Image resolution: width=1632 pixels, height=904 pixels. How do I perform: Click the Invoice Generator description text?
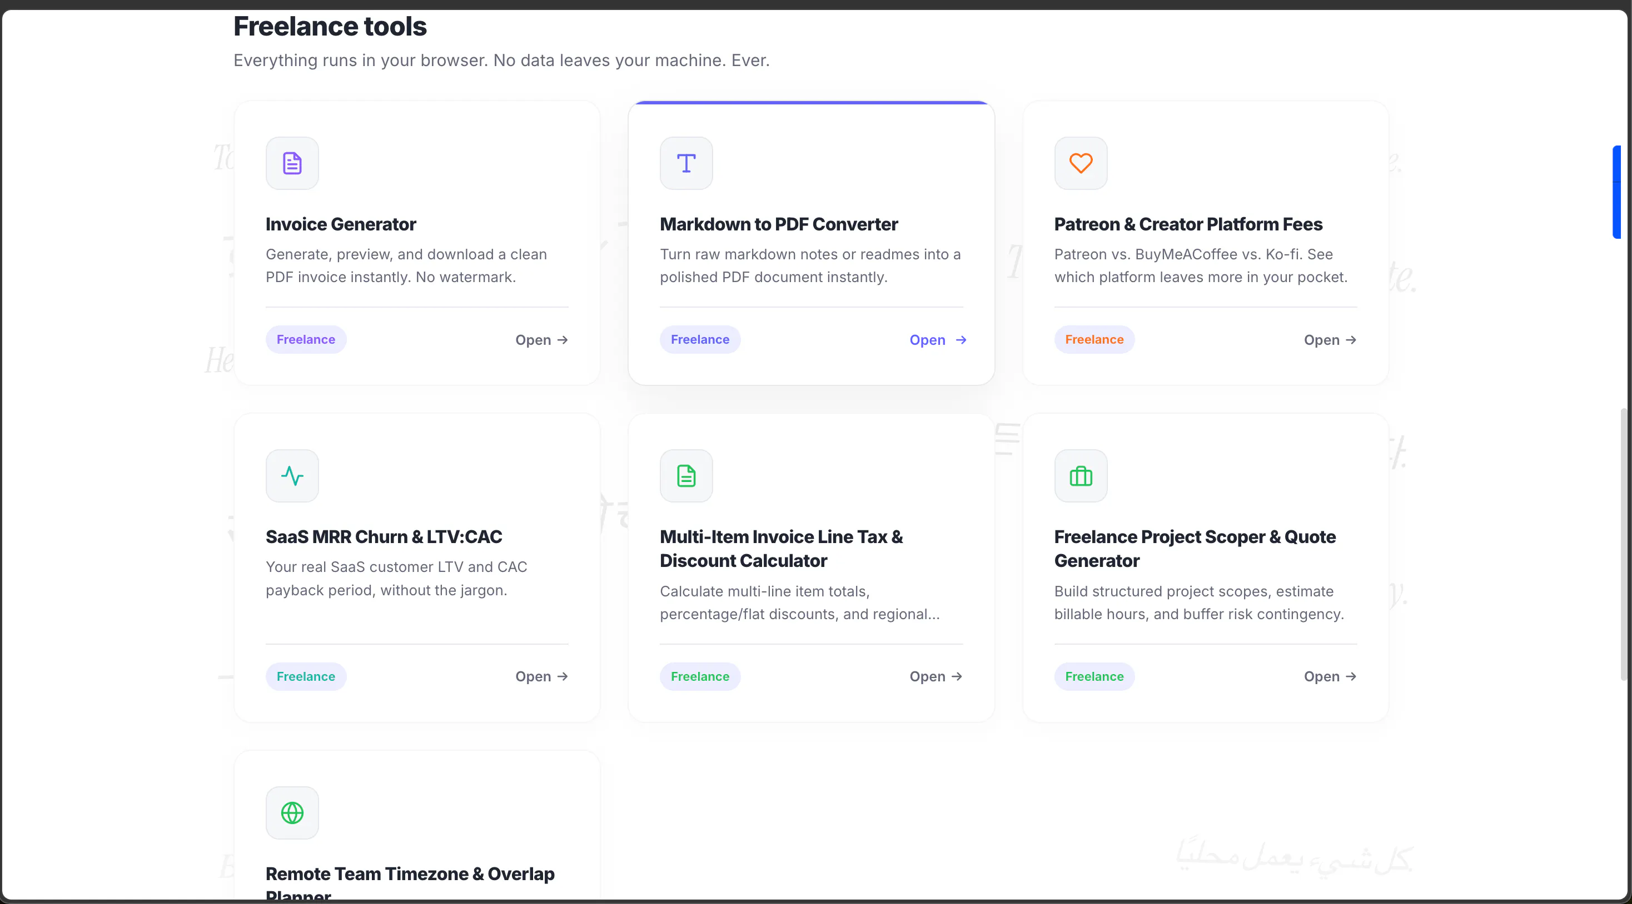point(406,266)
